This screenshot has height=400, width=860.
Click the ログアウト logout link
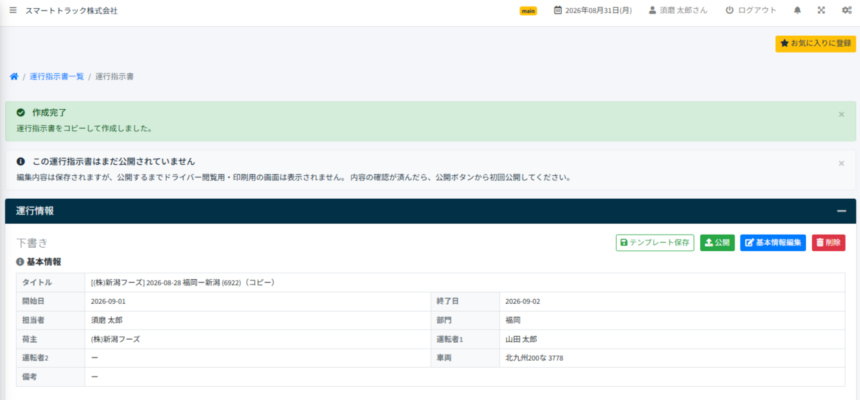[x=751, y=10]
